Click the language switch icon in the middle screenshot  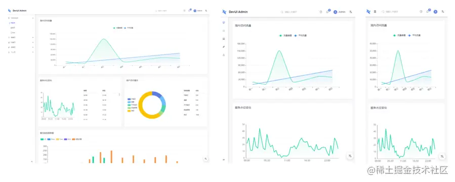coord(351,12)
